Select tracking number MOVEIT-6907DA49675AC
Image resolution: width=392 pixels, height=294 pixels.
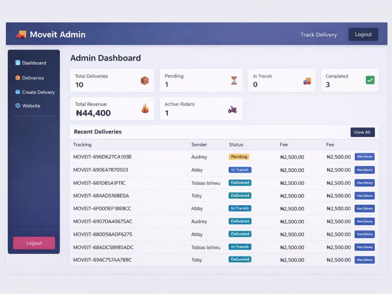click(x=103, y=221)
